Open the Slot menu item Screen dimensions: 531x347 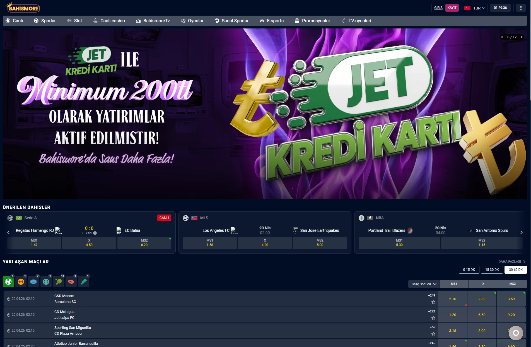74,21
